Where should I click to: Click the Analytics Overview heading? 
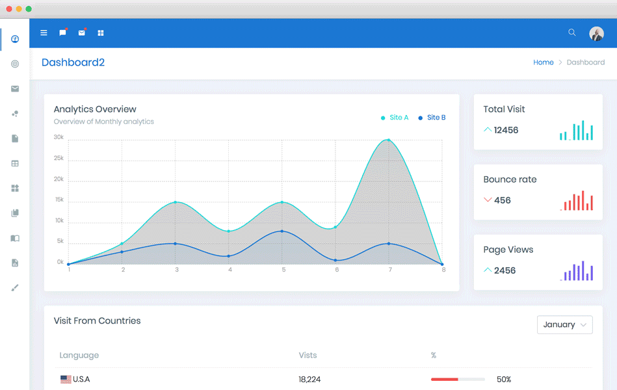[95, 109]
